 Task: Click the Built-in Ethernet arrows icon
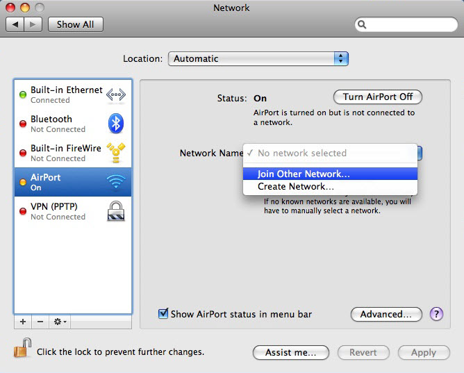click(x=115, y=94)
